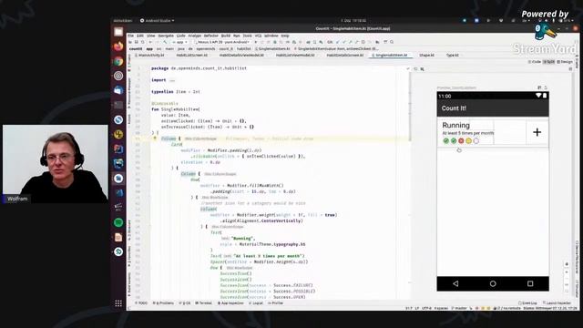Tap the Android back navigation triangle
The image size is (583, 328).
(x=455, y=283)
